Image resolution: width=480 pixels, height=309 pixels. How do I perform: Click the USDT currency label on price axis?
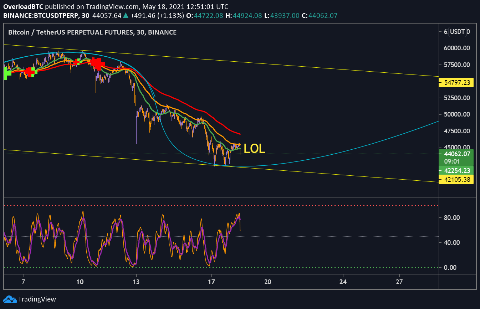click(x=458, y=32)
